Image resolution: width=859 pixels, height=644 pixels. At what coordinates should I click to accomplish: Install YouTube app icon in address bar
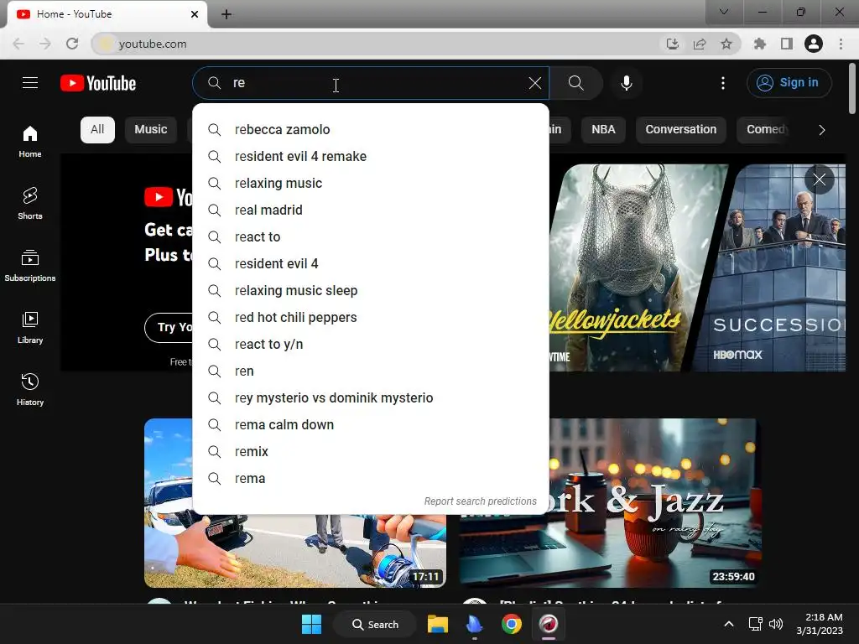click(x=672, y=44)
